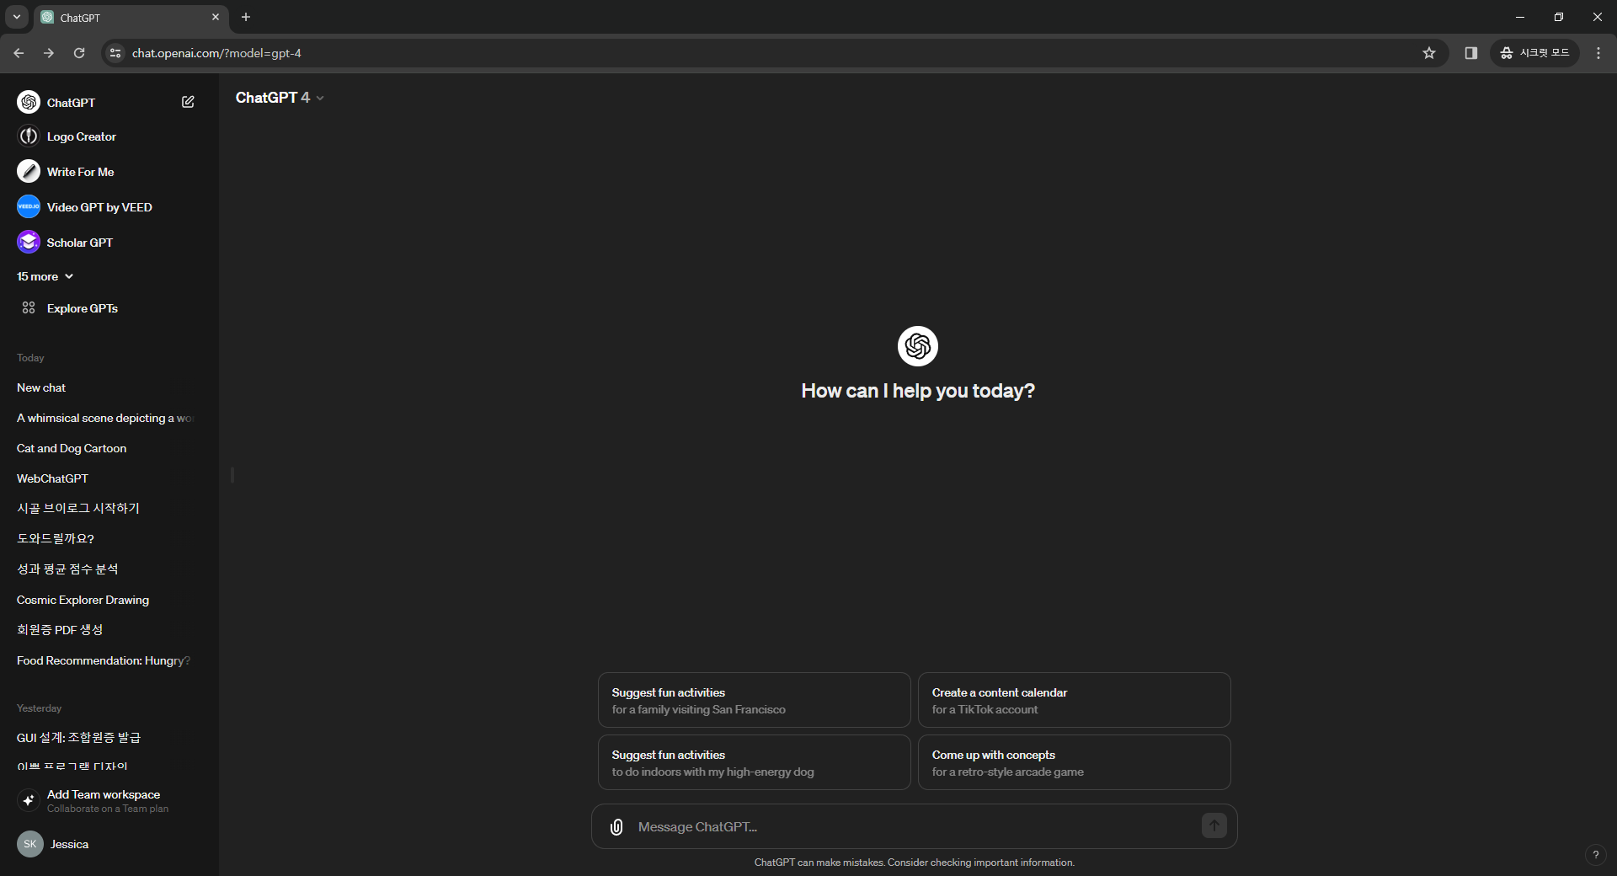Click the ChatGPT logo in the sidebar

click(x=29, y=102)
